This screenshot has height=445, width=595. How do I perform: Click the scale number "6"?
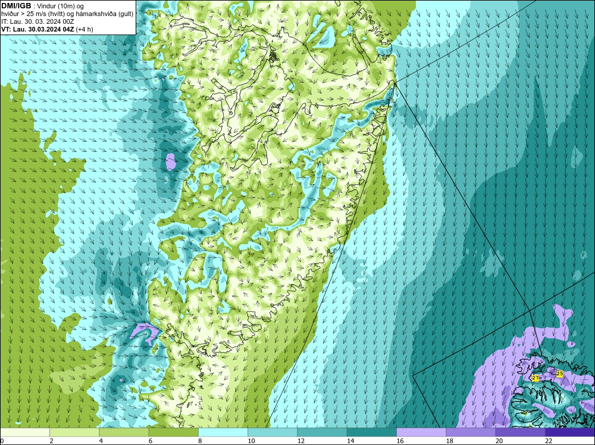tap(151, 441)
